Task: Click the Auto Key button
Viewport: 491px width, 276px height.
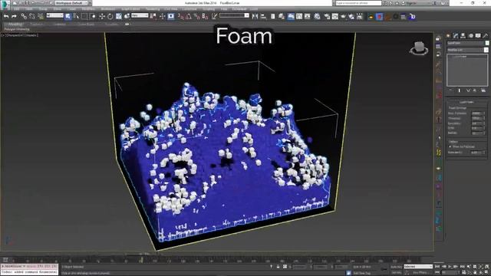Action: click(x=396, y=267)
